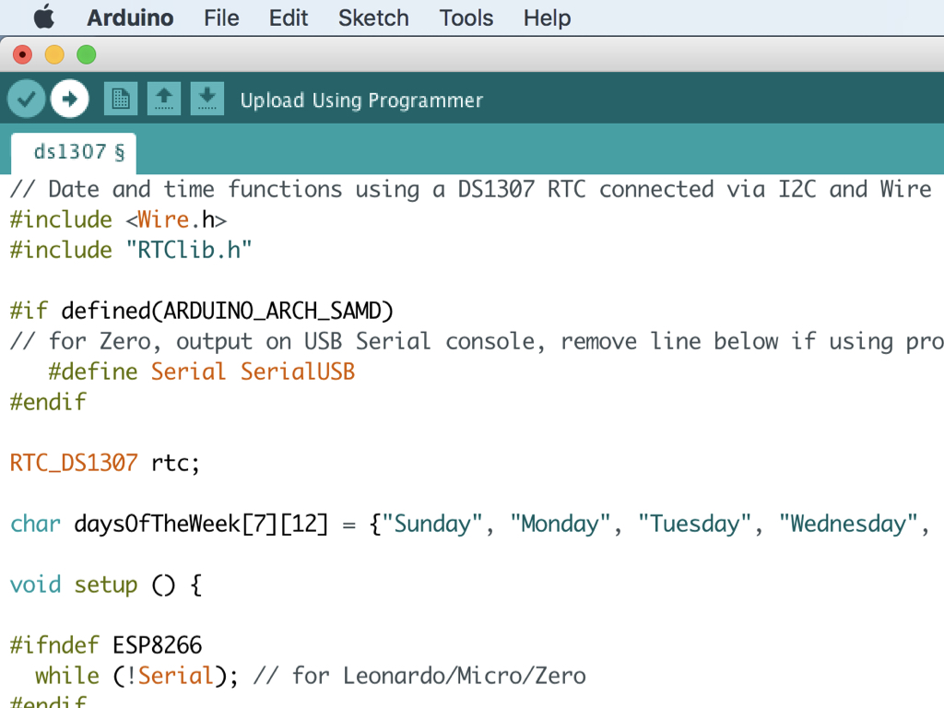Click the comment line starting '// for Zero'
Image resolution: width=944 pixels, height=708 pixels.
click(x=477, y=341)
